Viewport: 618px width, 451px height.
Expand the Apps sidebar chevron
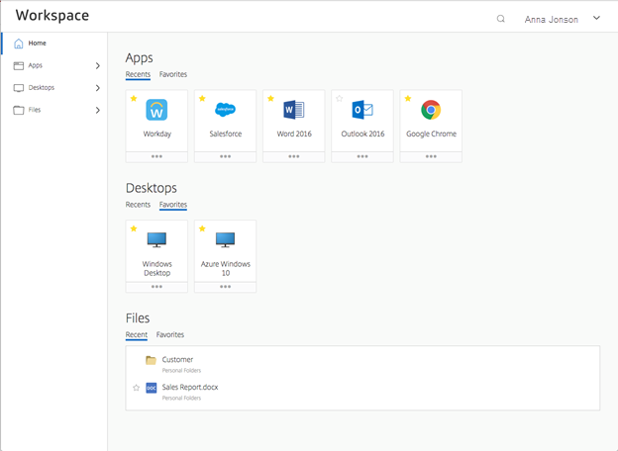[x=98, y=65]
